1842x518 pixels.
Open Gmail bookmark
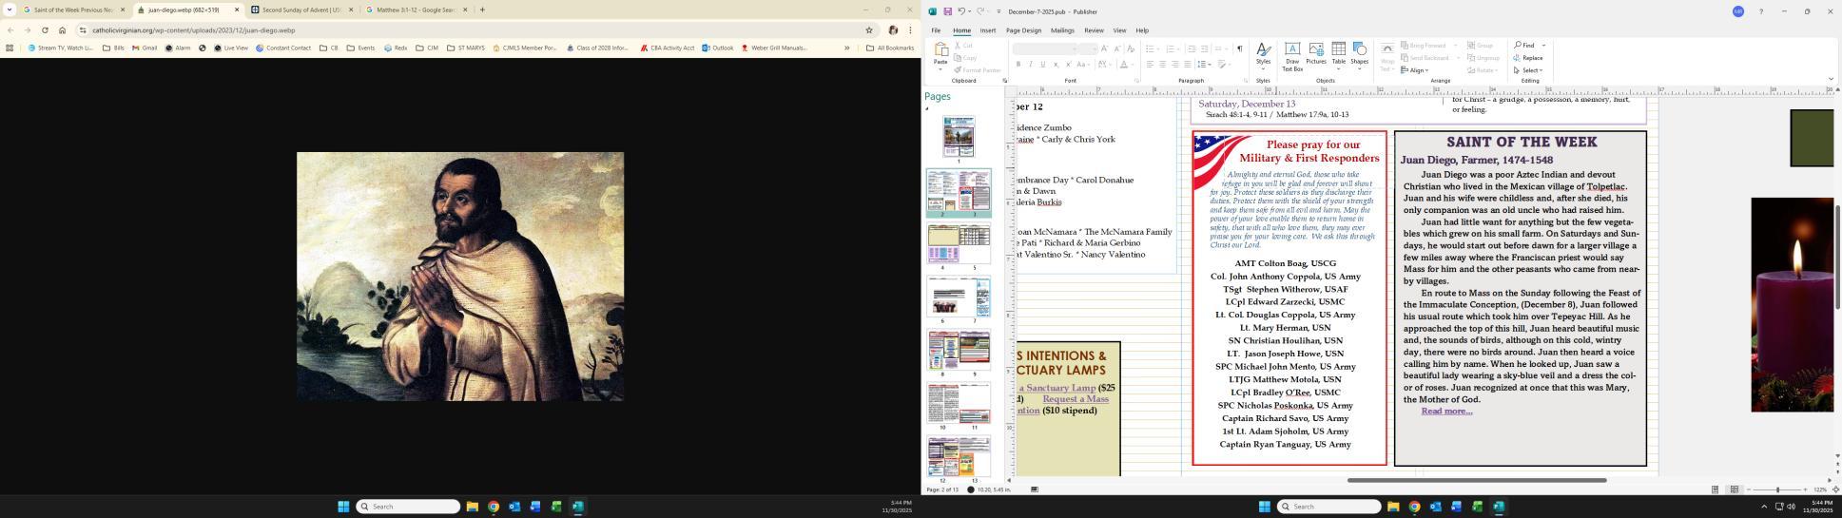pos(145,48)
